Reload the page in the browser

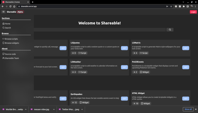pos(10,6)
